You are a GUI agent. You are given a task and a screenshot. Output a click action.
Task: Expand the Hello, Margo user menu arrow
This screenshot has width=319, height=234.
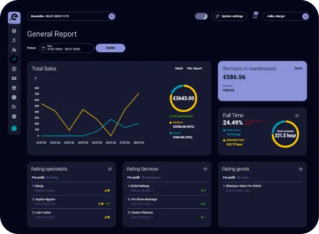305,17
